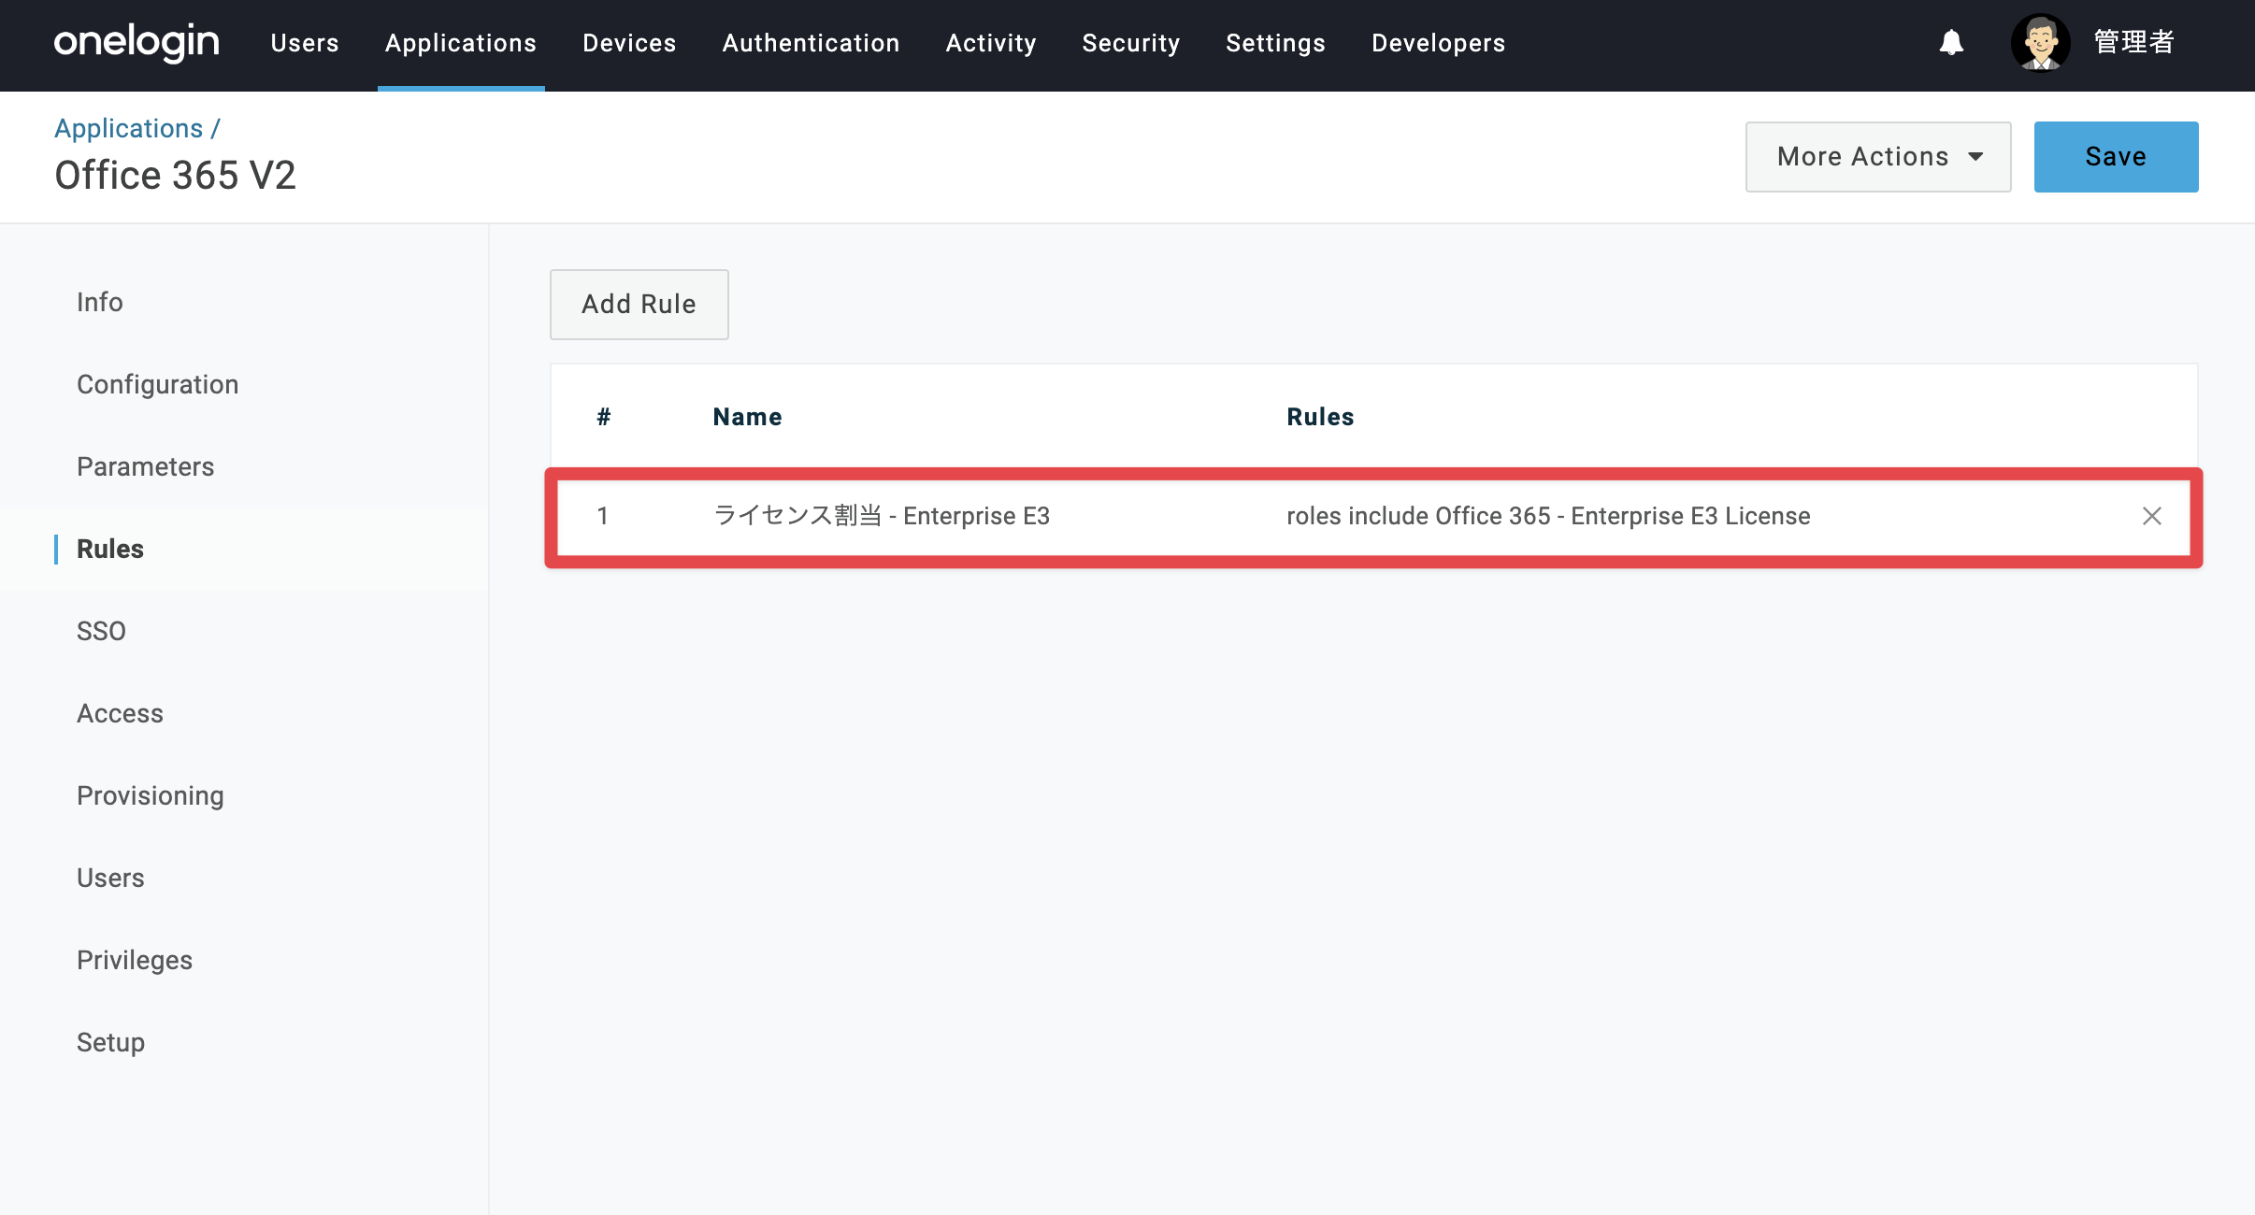Switch to the Provisioning tab

point(151,795)
